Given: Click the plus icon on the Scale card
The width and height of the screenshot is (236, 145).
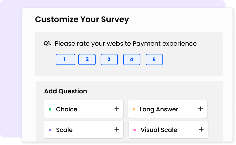Looking at the screenshot, I should 117,129.
